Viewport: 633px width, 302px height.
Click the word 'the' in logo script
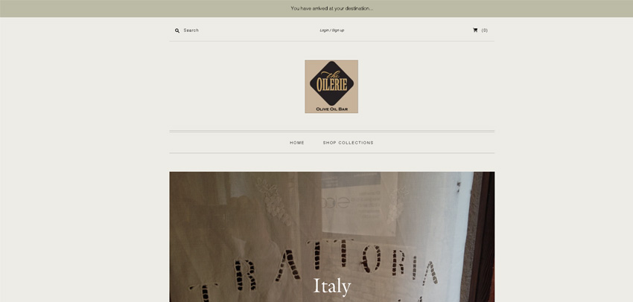point(332,75)
